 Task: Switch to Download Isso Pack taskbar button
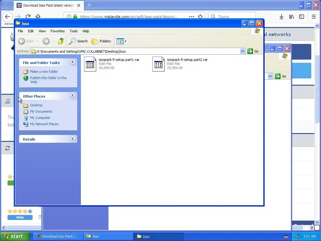click(58, 236)
